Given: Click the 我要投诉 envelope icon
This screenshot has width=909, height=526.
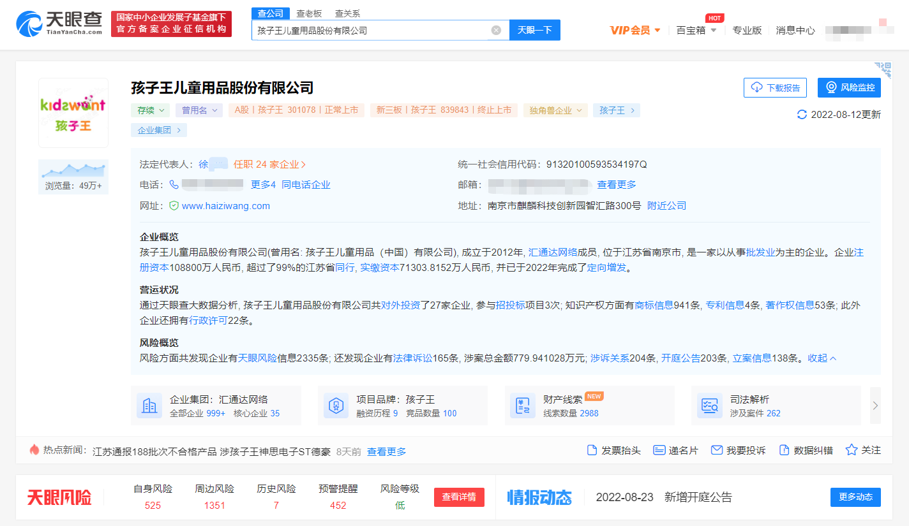Looking at the screenshot, I should (716, 450).
